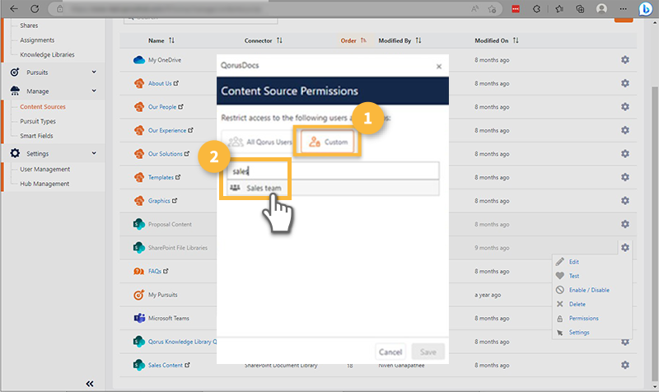The width and height of the screenshot is (659, 392).
Task: Save the Content Source Permissions
Action: (x=428, y=352)
